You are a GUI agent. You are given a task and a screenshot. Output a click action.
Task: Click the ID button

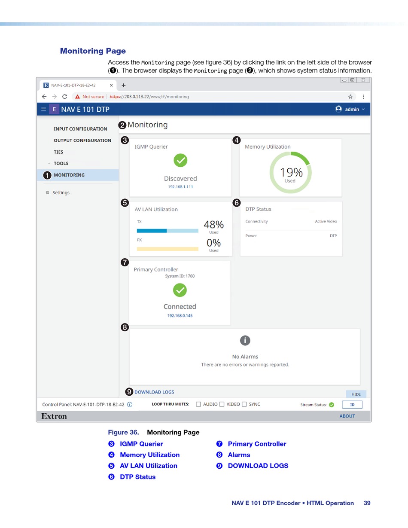tap(352, 405)
